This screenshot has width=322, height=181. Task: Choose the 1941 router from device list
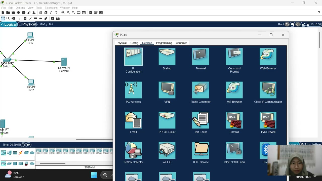[x=52, y=151]
